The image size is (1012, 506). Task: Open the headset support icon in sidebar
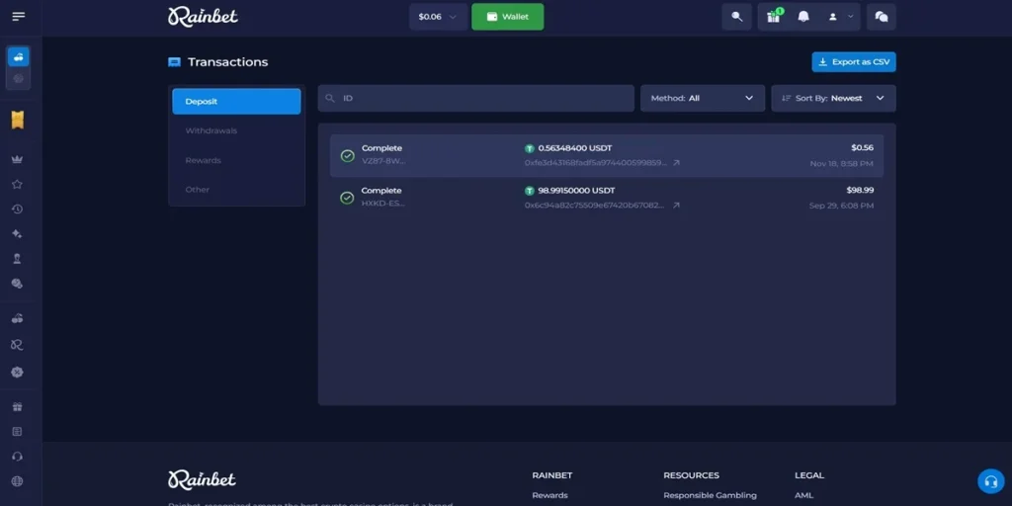tap(18, 457)
